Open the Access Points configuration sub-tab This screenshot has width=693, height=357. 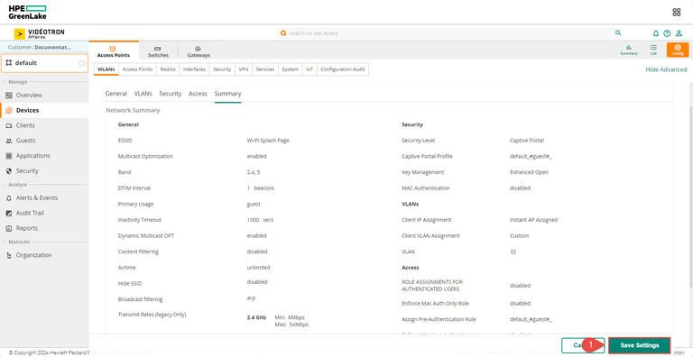tap(137, 69)
